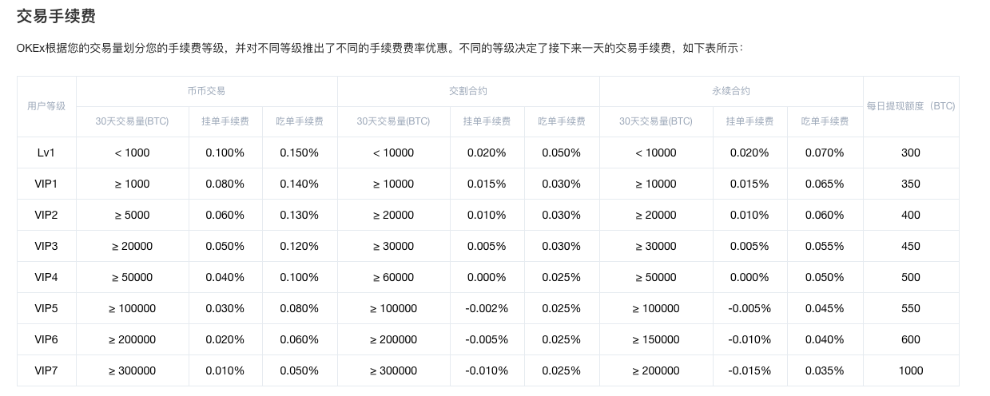
Task: Click VIP3 永续合约 taker fee 0.055%
Action: coord(825,246)
